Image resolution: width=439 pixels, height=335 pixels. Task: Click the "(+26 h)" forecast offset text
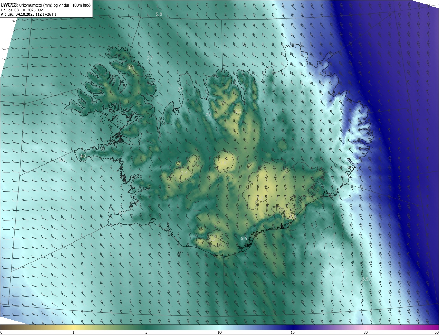tap(50, 14)
